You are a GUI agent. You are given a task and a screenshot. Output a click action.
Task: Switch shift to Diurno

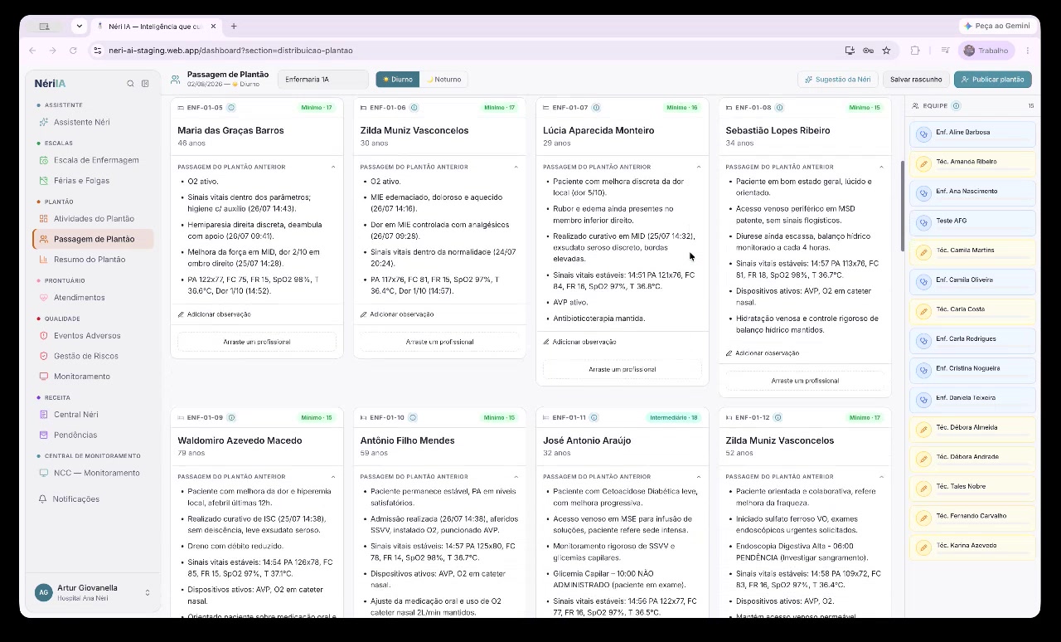(397, 80)
